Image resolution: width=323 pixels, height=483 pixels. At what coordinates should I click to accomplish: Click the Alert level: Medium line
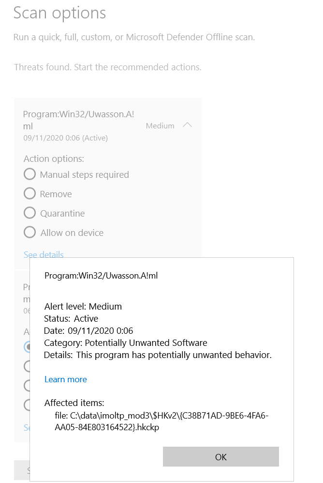coord(83,306)
